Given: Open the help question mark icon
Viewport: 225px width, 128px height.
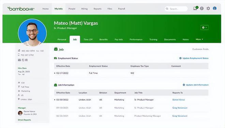Looking at the screenshot, I should 202,8.
